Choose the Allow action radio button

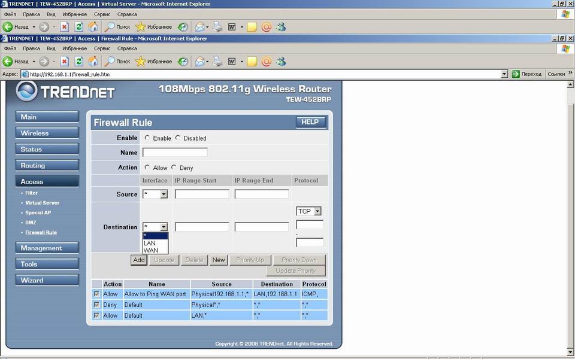(x=147, y=167)
